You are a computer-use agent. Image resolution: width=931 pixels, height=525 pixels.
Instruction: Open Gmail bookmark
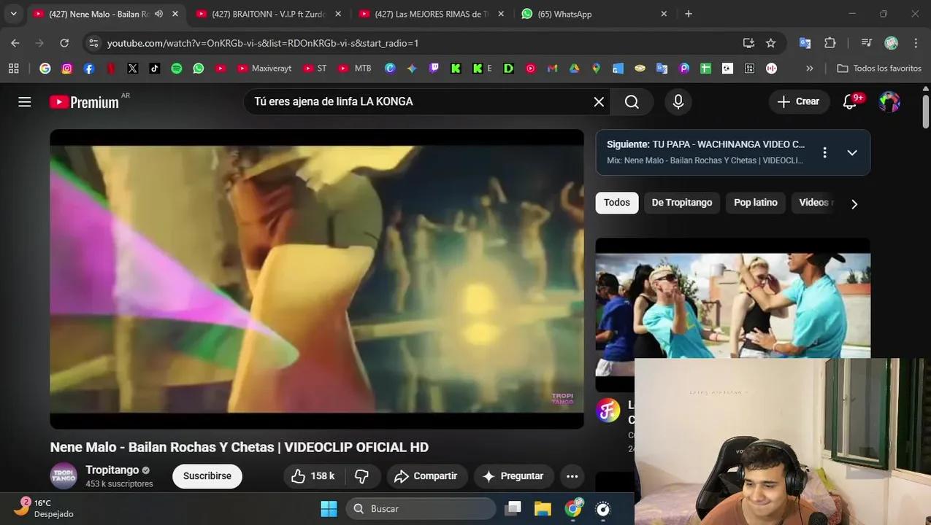pos(553,69)
